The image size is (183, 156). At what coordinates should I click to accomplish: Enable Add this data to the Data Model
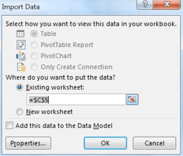pos(9,125)
